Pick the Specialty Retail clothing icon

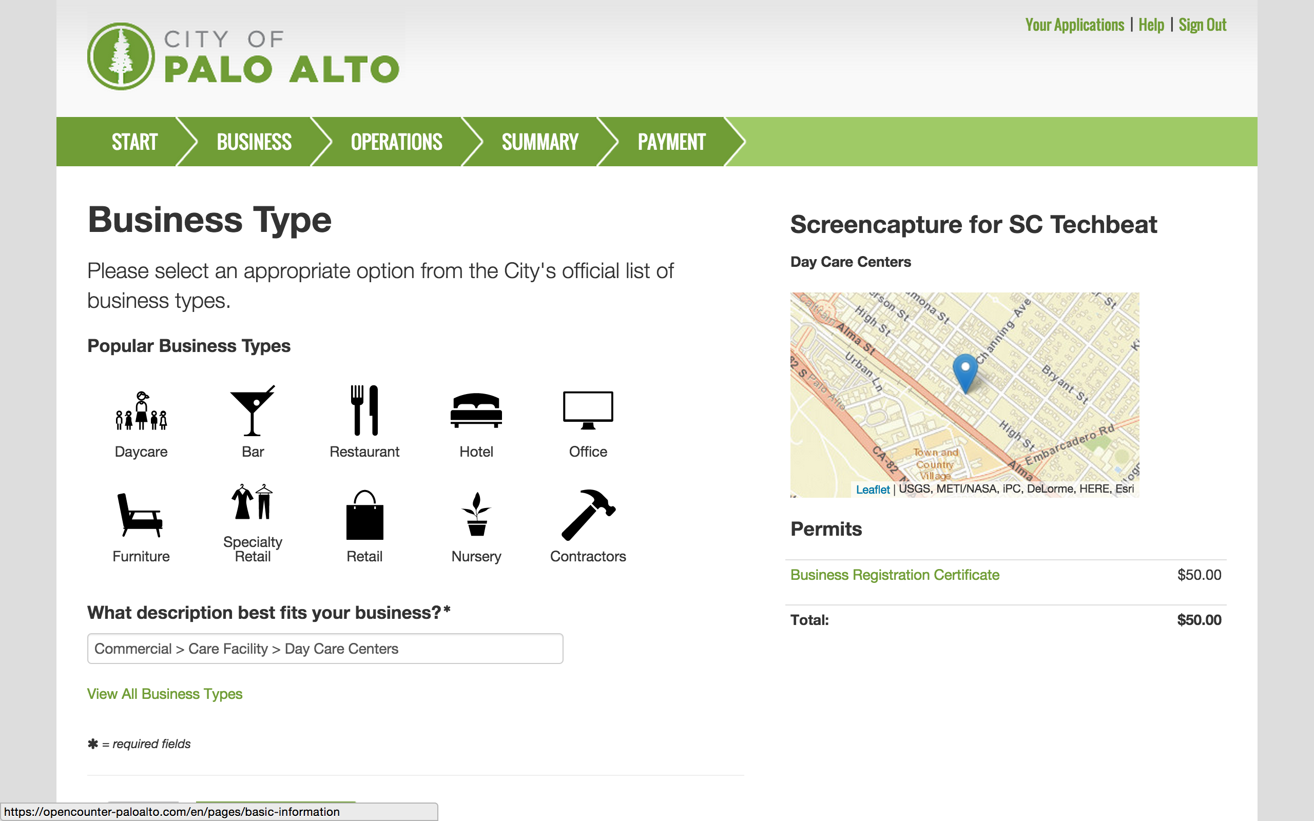coord(253,502)
